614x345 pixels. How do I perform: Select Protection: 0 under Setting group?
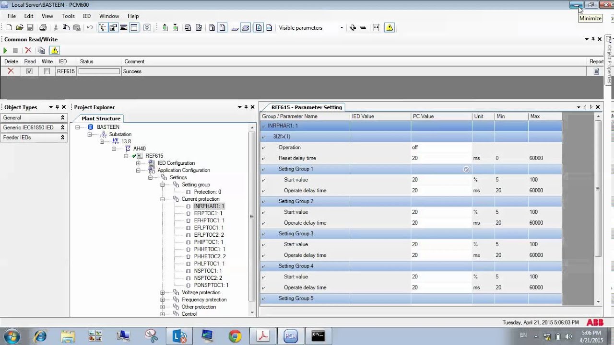[207, 192]
